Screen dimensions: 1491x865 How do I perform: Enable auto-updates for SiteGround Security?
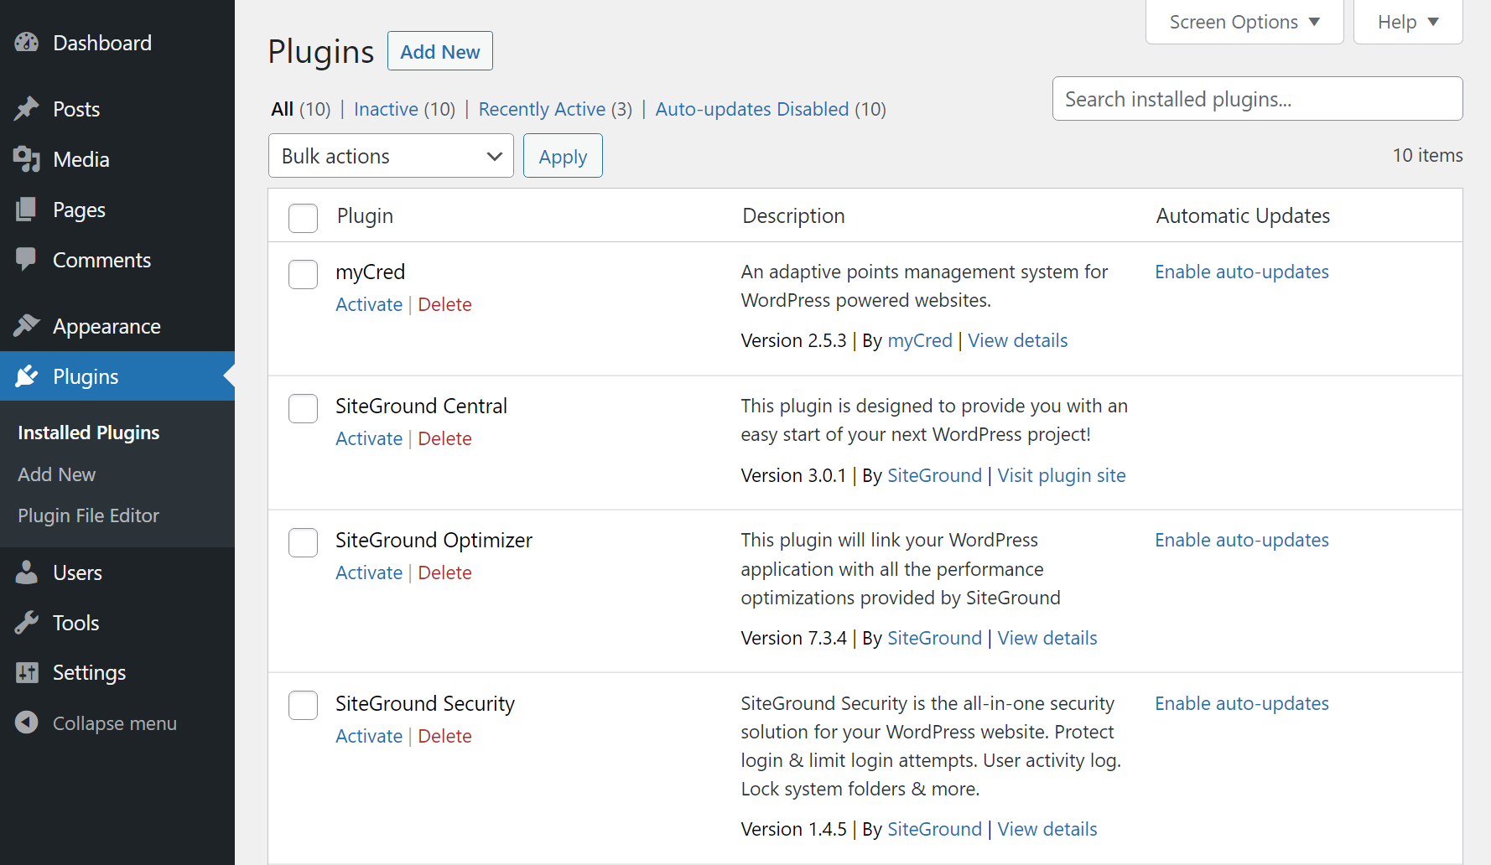pyautogui.click(x=1242, y=703)
